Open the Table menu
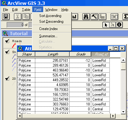 click(26, 10)
